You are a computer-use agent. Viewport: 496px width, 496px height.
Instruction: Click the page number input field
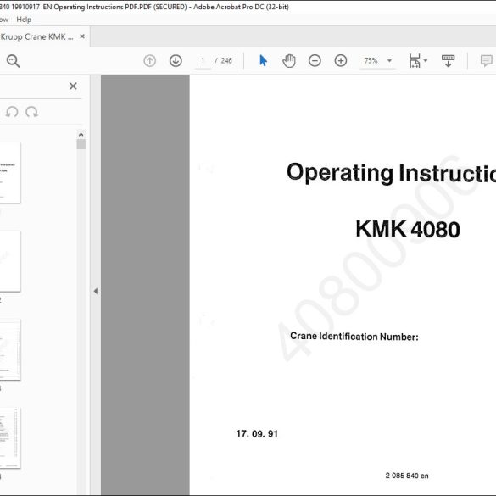[x=203, y=61]
